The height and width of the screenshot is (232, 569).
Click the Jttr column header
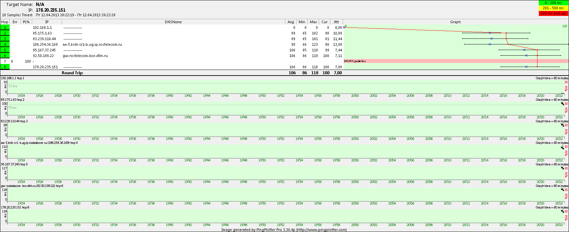(x=336, y=22)
